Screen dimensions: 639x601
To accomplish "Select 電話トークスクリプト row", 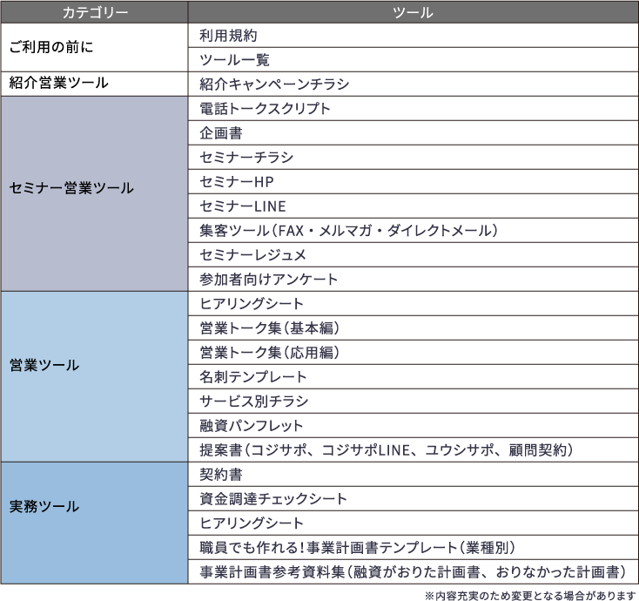I will click(x=414, y=109).
